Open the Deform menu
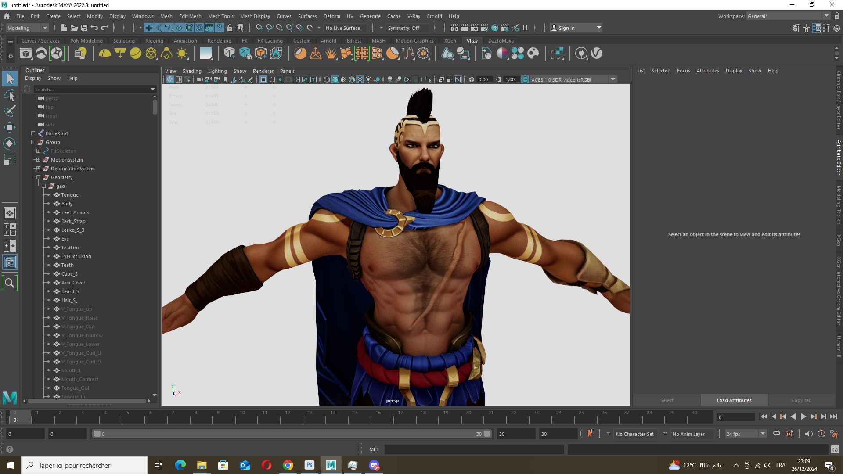 331,16
